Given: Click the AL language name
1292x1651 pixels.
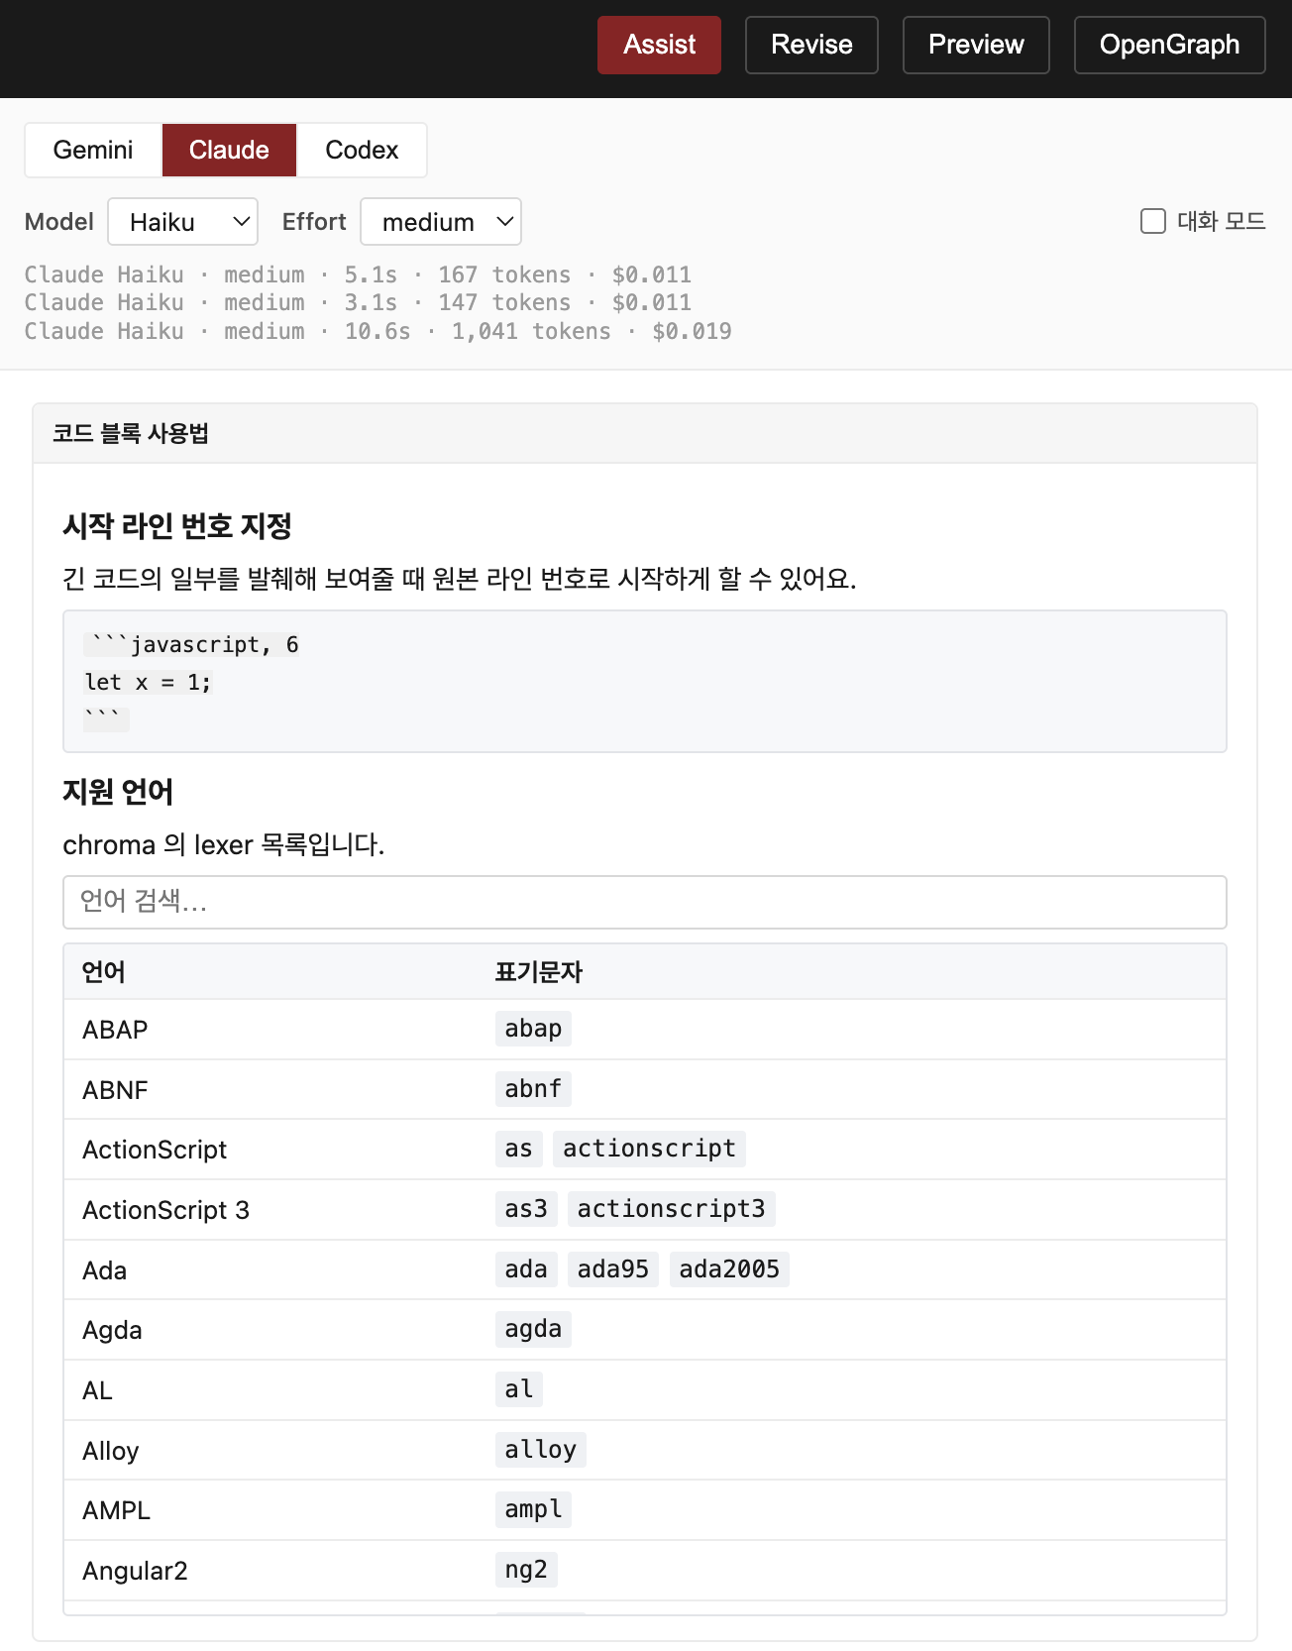Looking at the screenshot, I should click(98, 1390).
